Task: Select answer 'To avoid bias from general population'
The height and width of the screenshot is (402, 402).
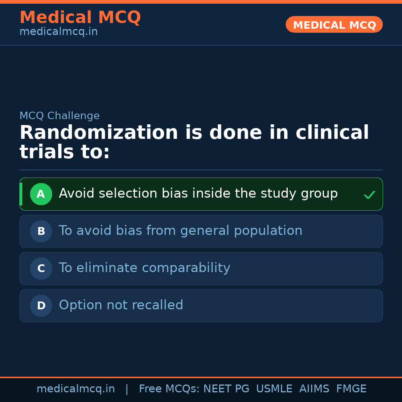Action: pyautogui.click(x=181, y=231)
